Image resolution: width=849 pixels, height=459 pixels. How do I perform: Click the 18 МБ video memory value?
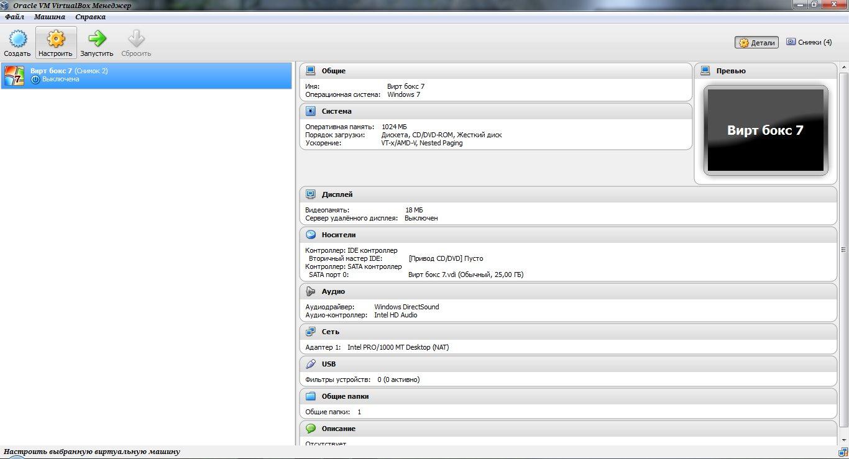(x=414, y=210)
